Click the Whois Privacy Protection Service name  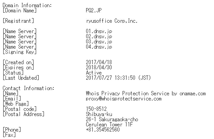click(x=146, y=93)
